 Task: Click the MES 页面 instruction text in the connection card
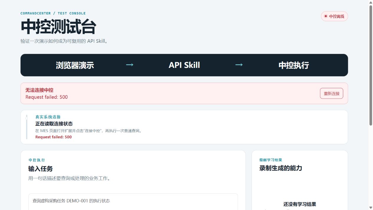89,131
